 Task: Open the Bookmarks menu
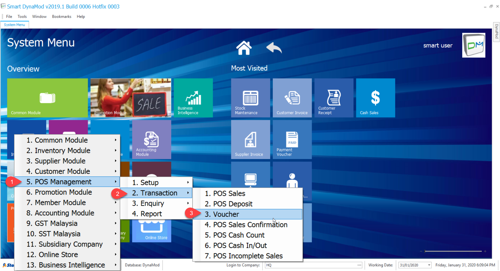tap(61, 16)
